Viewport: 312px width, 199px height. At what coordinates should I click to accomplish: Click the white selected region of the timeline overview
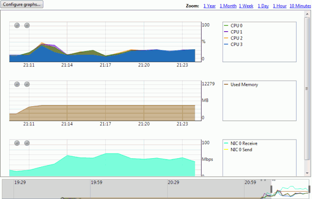point(290,188)
